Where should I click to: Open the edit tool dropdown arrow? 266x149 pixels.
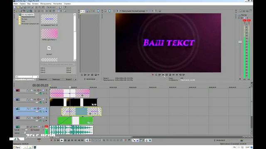(x=90, y=140)
